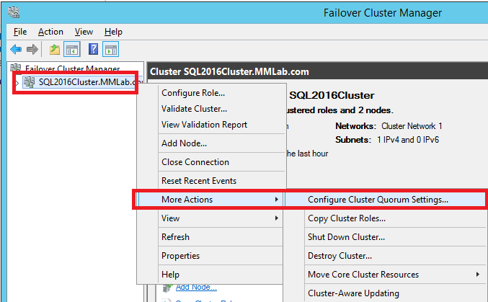Choose Validate Cluster from context menu
Screen dimensions: 488x302
(194, 109)
